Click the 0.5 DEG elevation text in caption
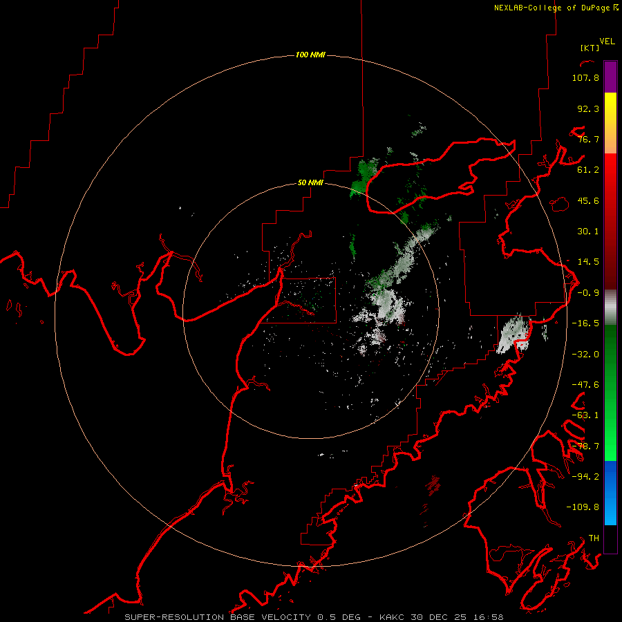This screenshot has height=622, width=622. point(339,617)
